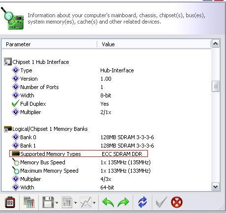Click the grey checkmark OK icon
Screen dimensions: 226x213
coord(162,202)
